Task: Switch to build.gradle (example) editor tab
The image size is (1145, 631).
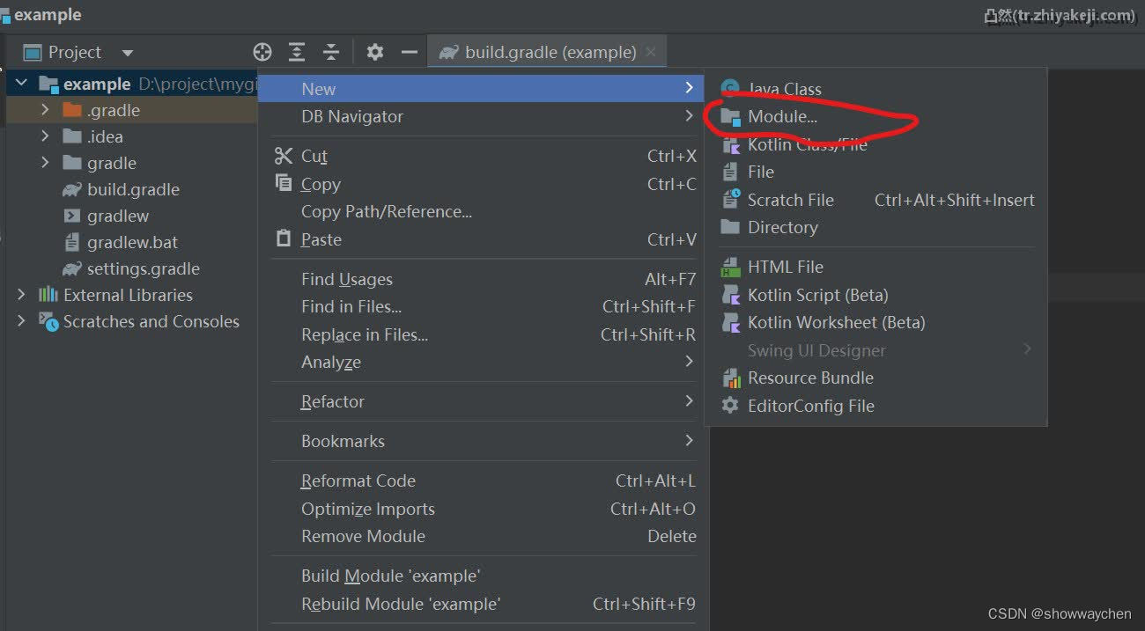Action: tap(547, 52)
